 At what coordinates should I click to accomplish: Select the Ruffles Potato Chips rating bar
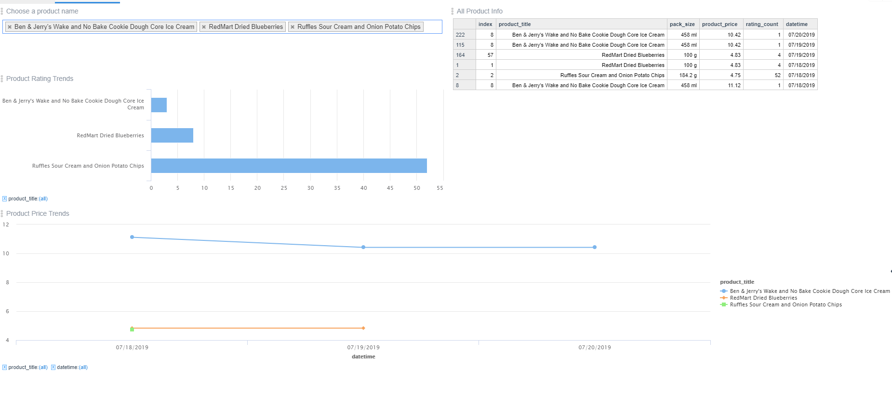coord(289,166)
